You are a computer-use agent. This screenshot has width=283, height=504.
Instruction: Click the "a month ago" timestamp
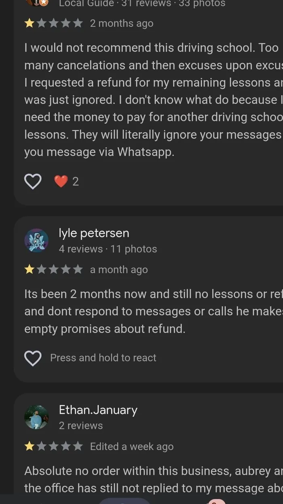(x=118, y=269)
